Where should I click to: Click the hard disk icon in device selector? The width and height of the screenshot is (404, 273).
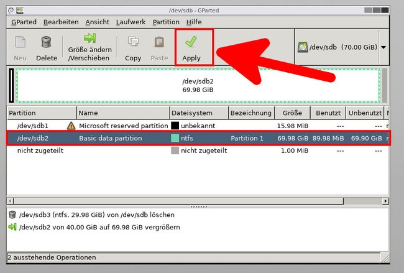pos(303,47)
